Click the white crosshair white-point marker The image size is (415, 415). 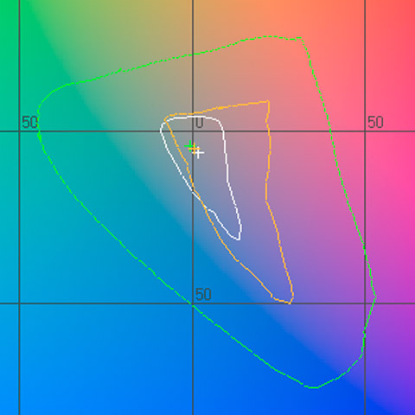tap(199, 153)
